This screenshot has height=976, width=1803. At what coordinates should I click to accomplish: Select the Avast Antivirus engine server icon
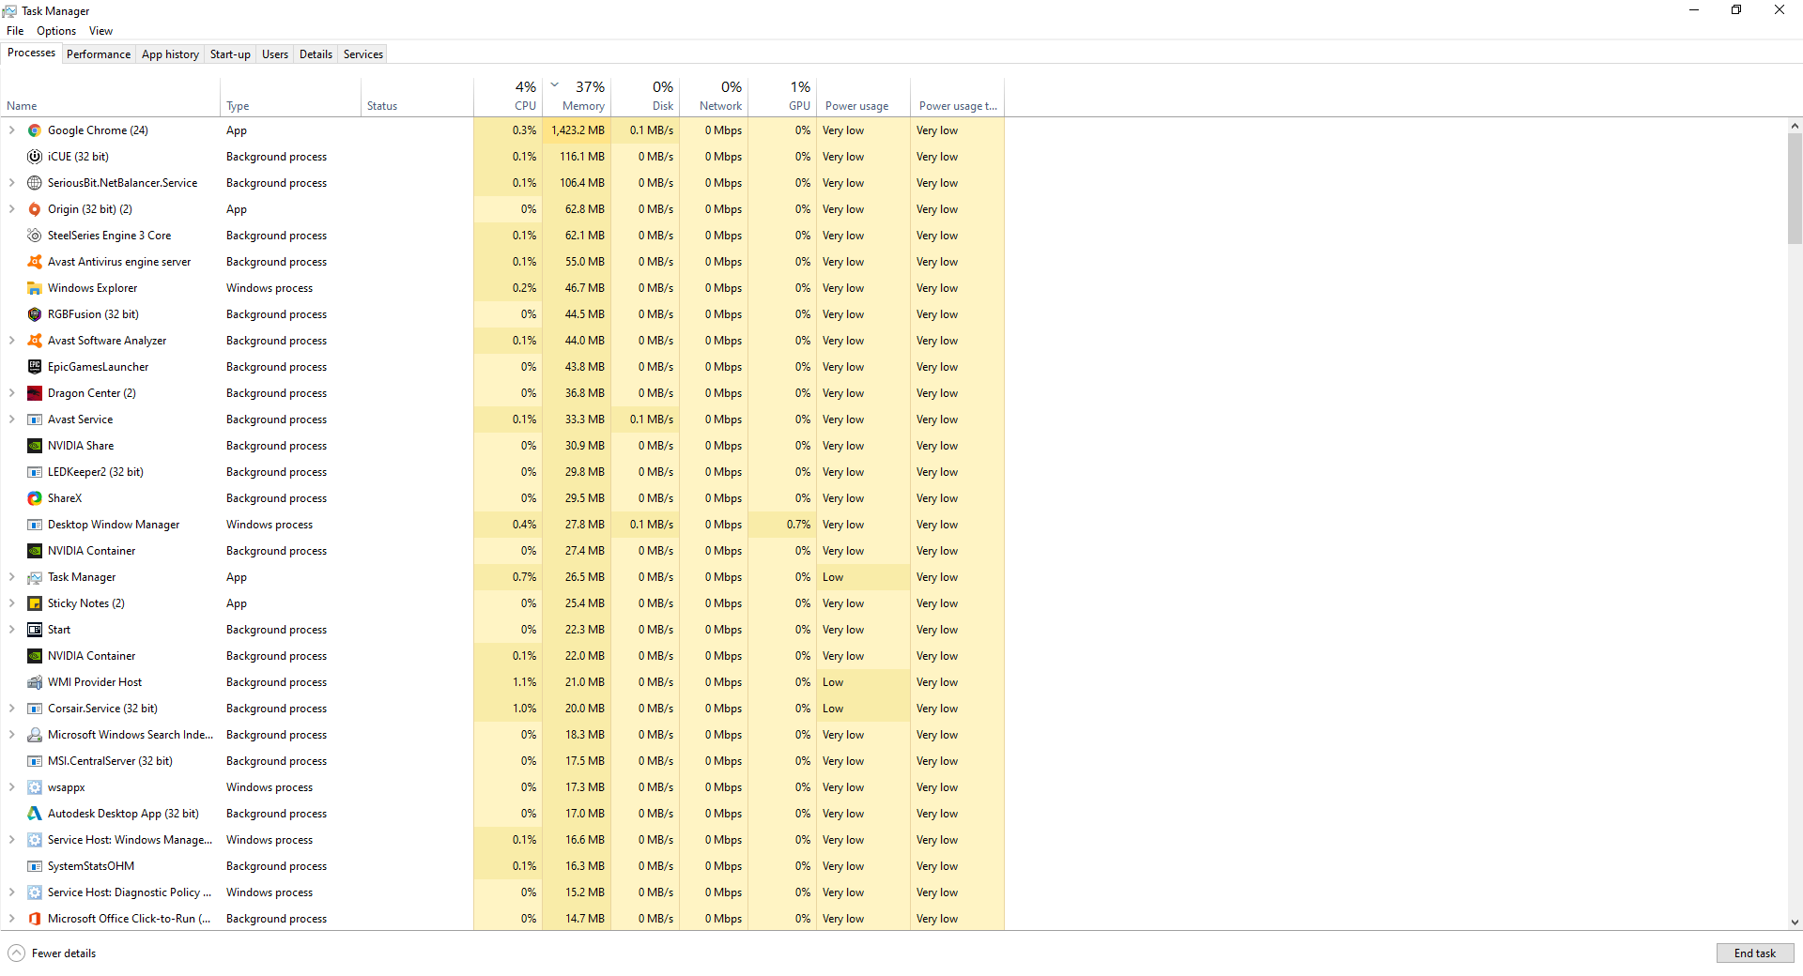click(34, 262)
